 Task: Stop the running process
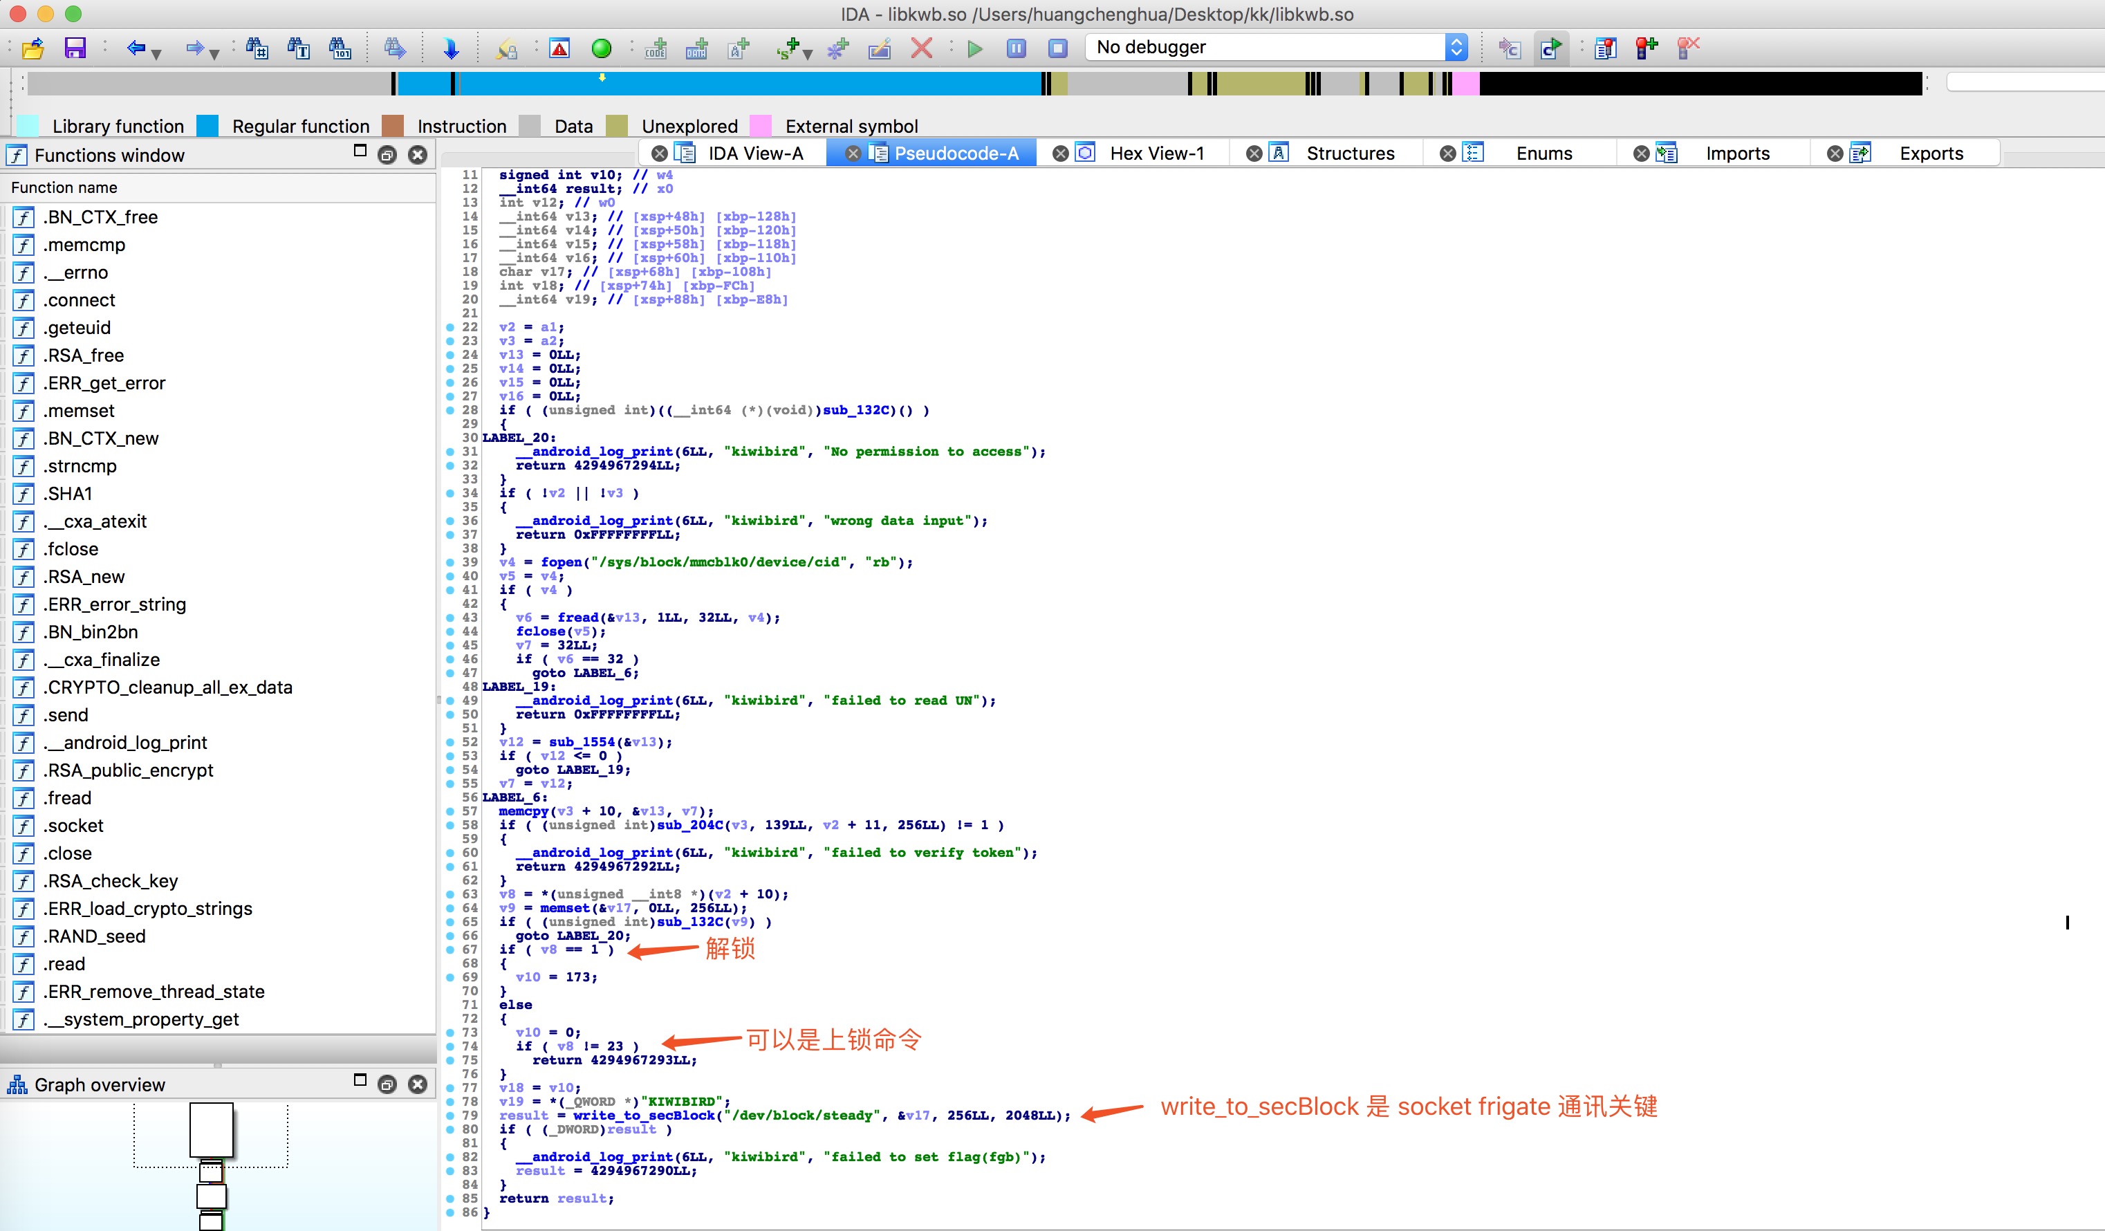[x=1056, y=48]
